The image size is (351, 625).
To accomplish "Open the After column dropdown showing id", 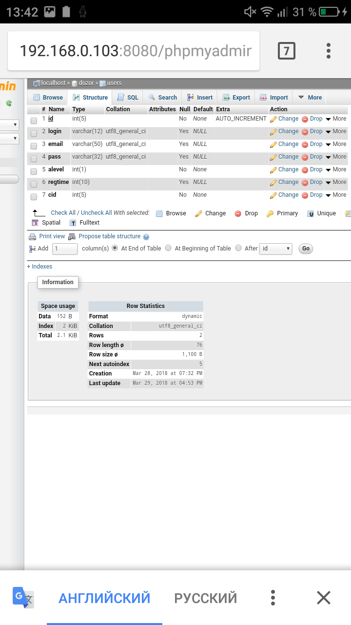I will (x=275, y=249).
